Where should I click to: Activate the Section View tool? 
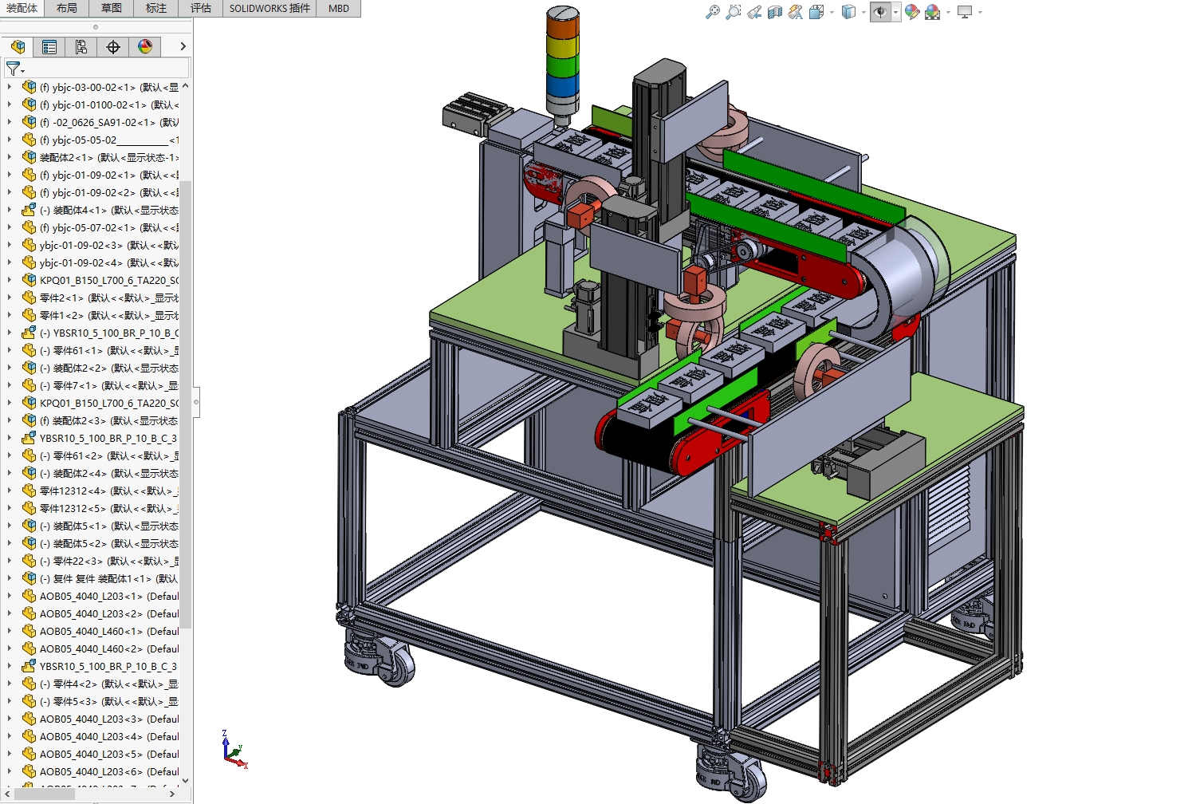775,12
